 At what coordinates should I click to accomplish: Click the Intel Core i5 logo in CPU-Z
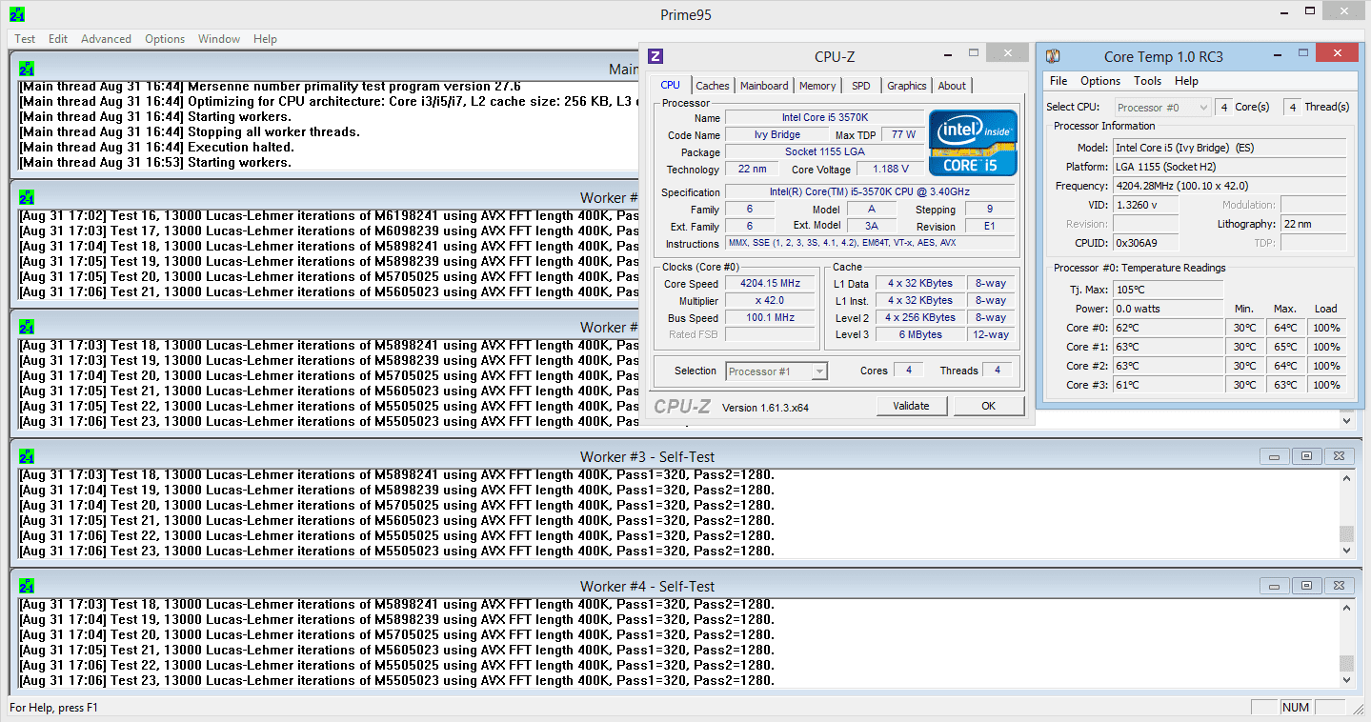click(x=973, y=142)
